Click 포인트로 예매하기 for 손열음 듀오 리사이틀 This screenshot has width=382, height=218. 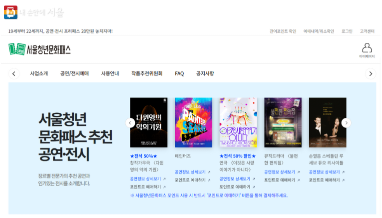(x=327, y=180)
